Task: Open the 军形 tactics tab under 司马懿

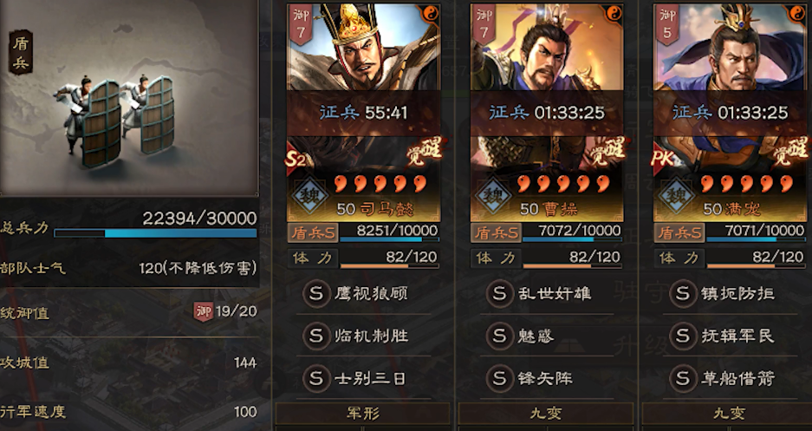Action: (363, 414)
